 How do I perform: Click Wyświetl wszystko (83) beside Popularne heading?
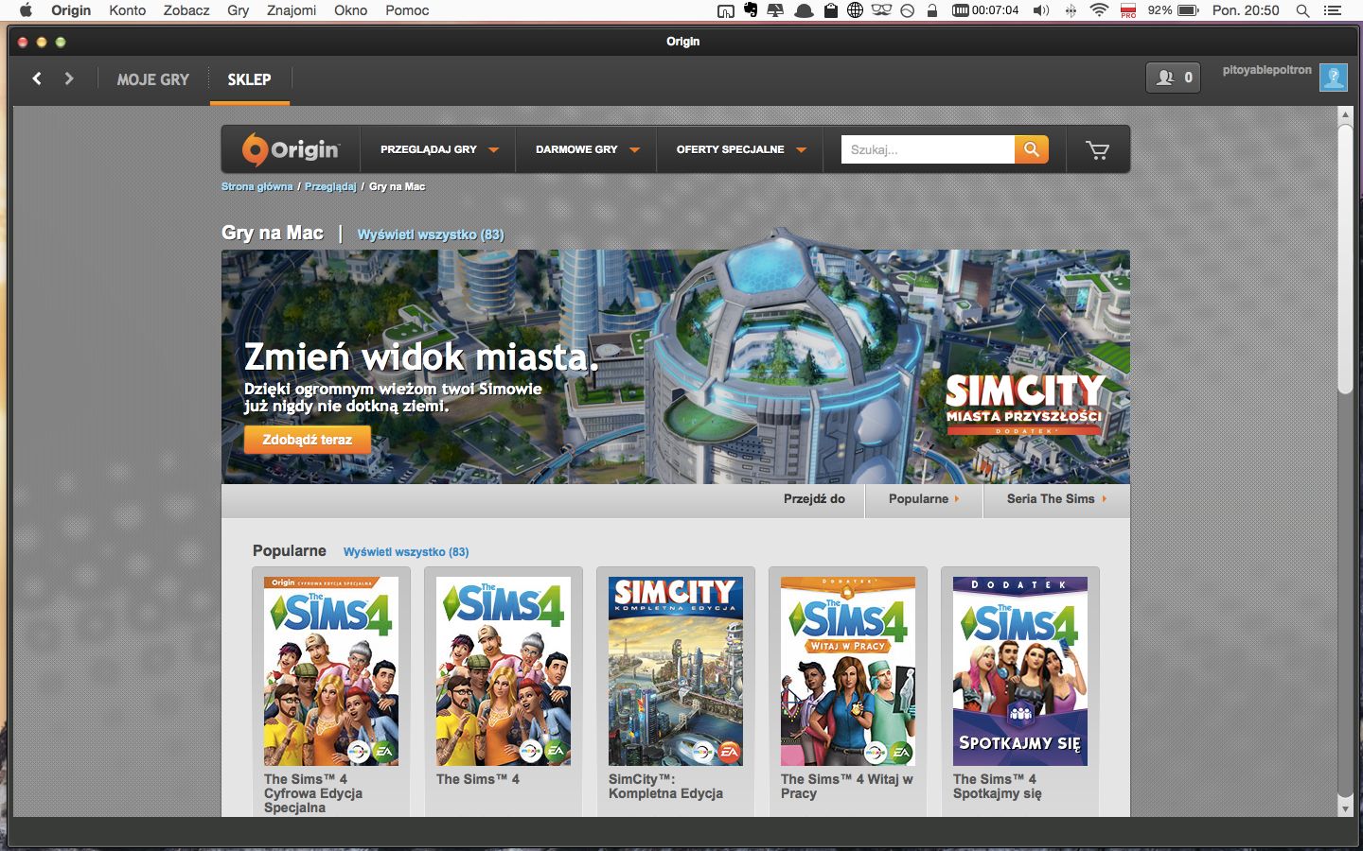(x=406, y=551)
